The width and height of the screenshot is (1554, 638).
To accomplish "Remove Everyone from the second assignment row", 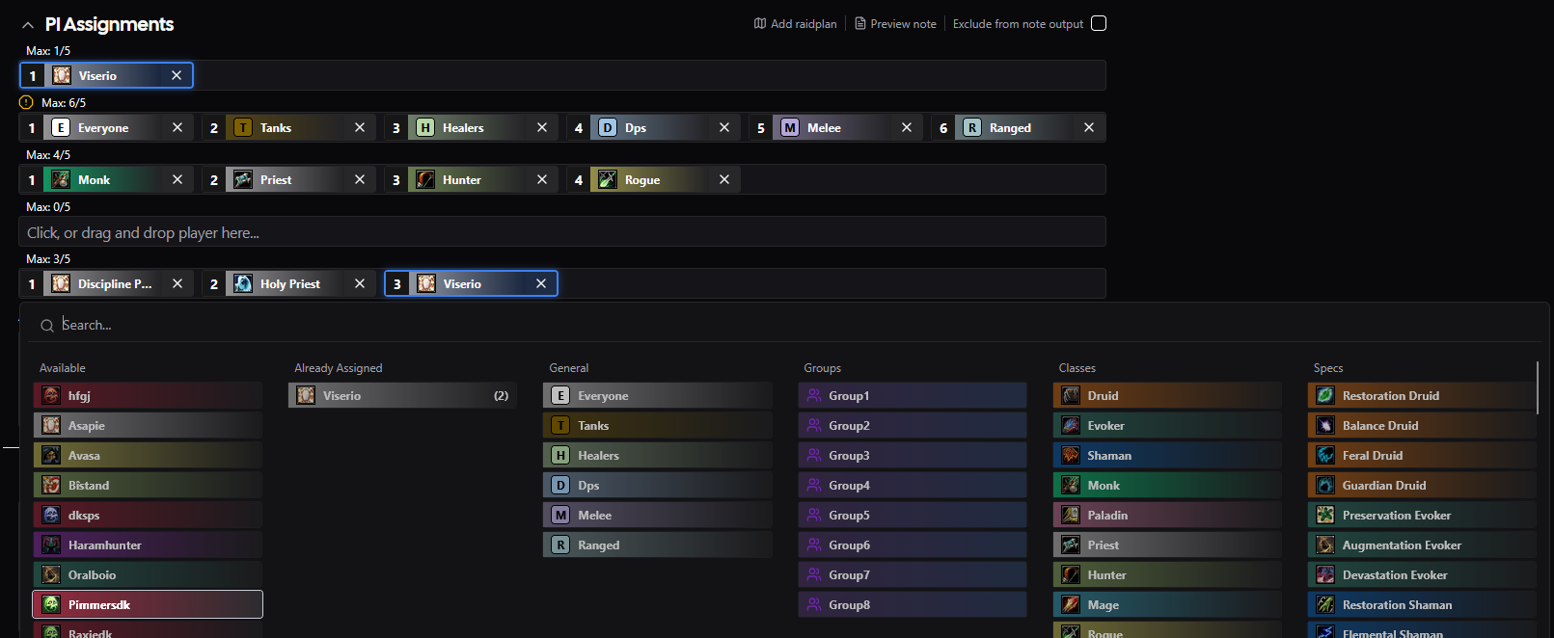I will tap(177, 128).
